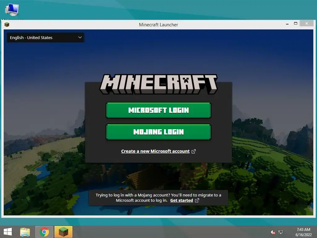317x238 pixels.
Task: Switch to Google Chrome in the taskbar
Action: click(44, 232)
